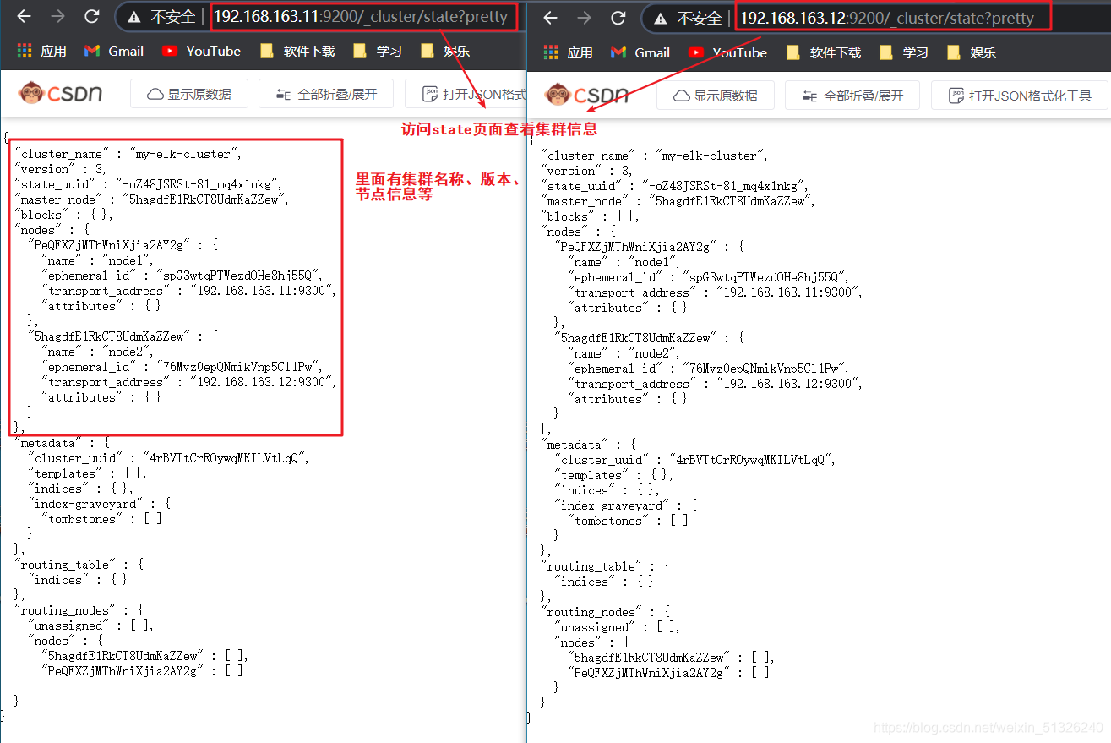Screen dimensions: 1111x743
Task: Click "state_uuid" line in left JSON
Action: (149, 184)
